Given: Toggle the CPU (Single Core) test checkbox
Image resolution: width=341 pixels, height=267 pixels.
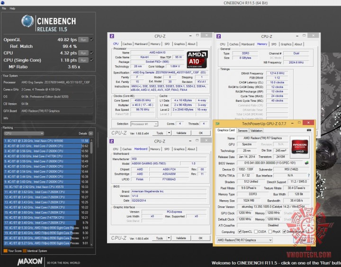Looking at the screenshot, I should (x=91, y=60).
